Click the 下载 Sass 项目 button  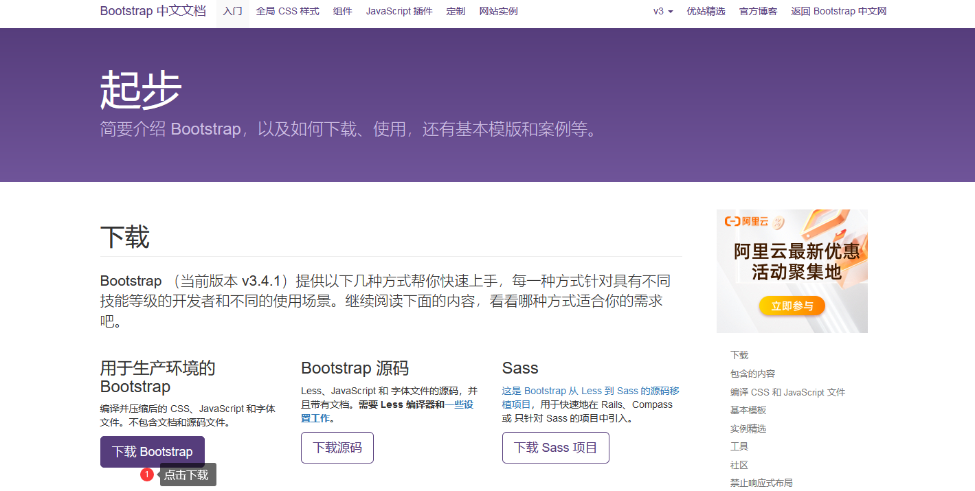coord(556,448)
